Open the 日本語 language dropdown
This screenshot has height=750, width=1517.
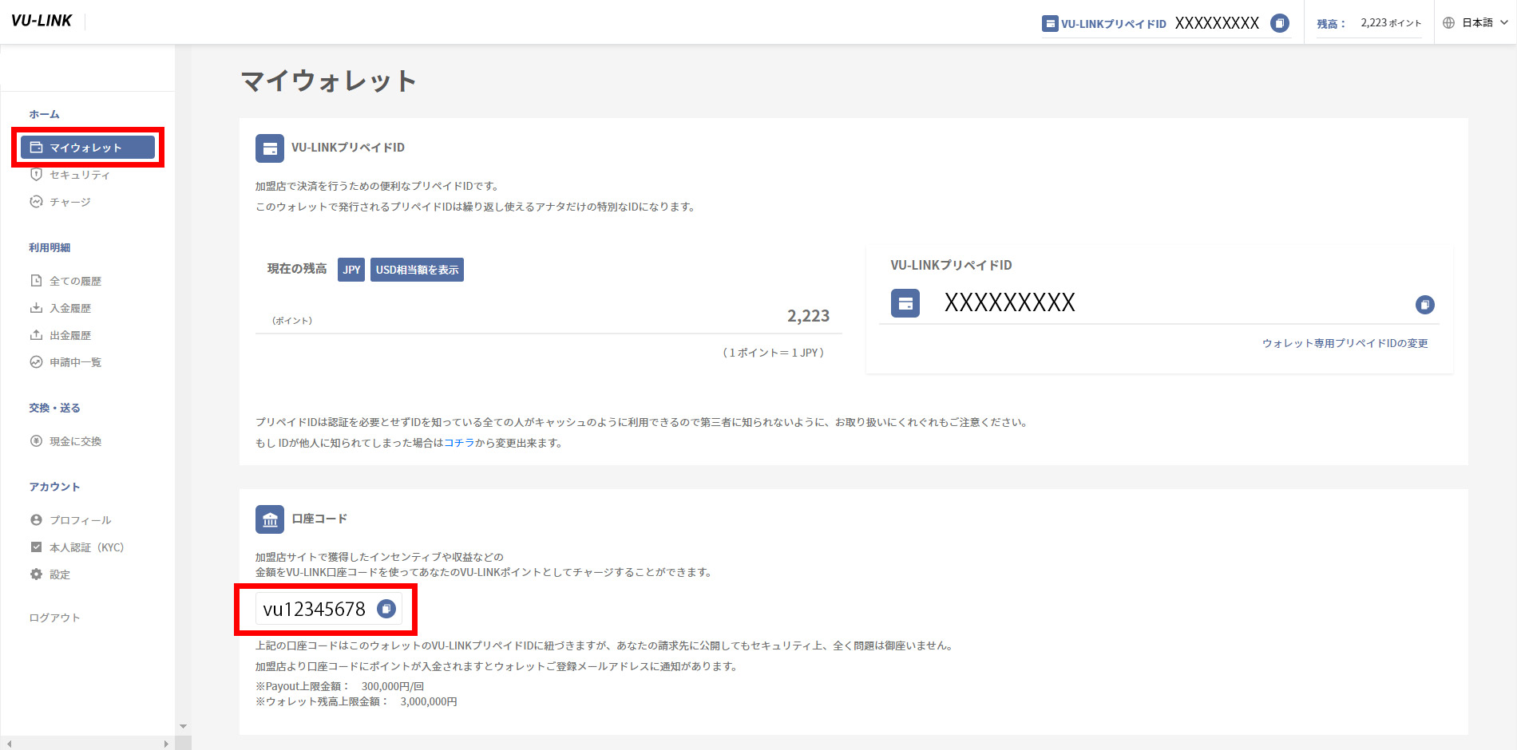tap(1476, 22)
